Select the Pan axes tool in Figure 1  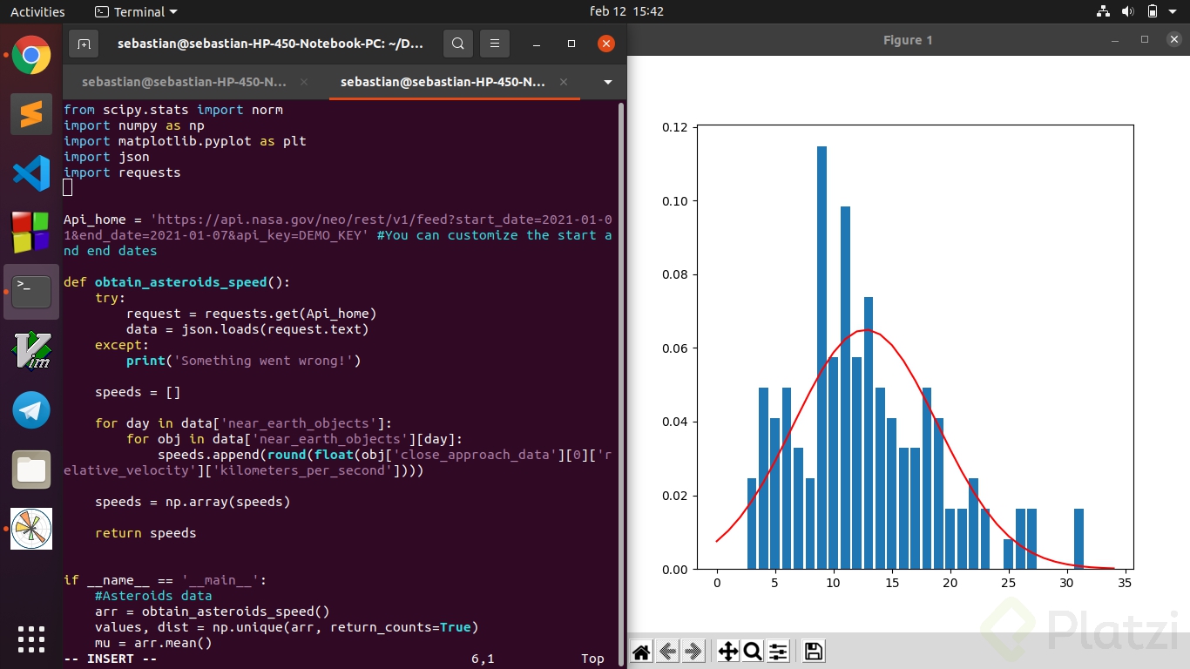click(x=727, y=651)
